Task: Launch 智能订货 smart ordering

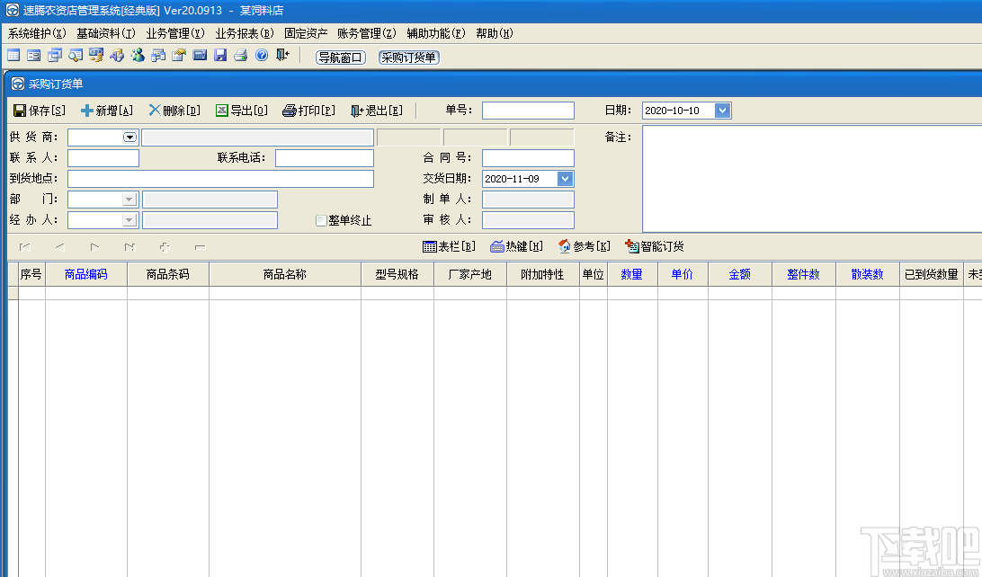Action: pos(655,246)
